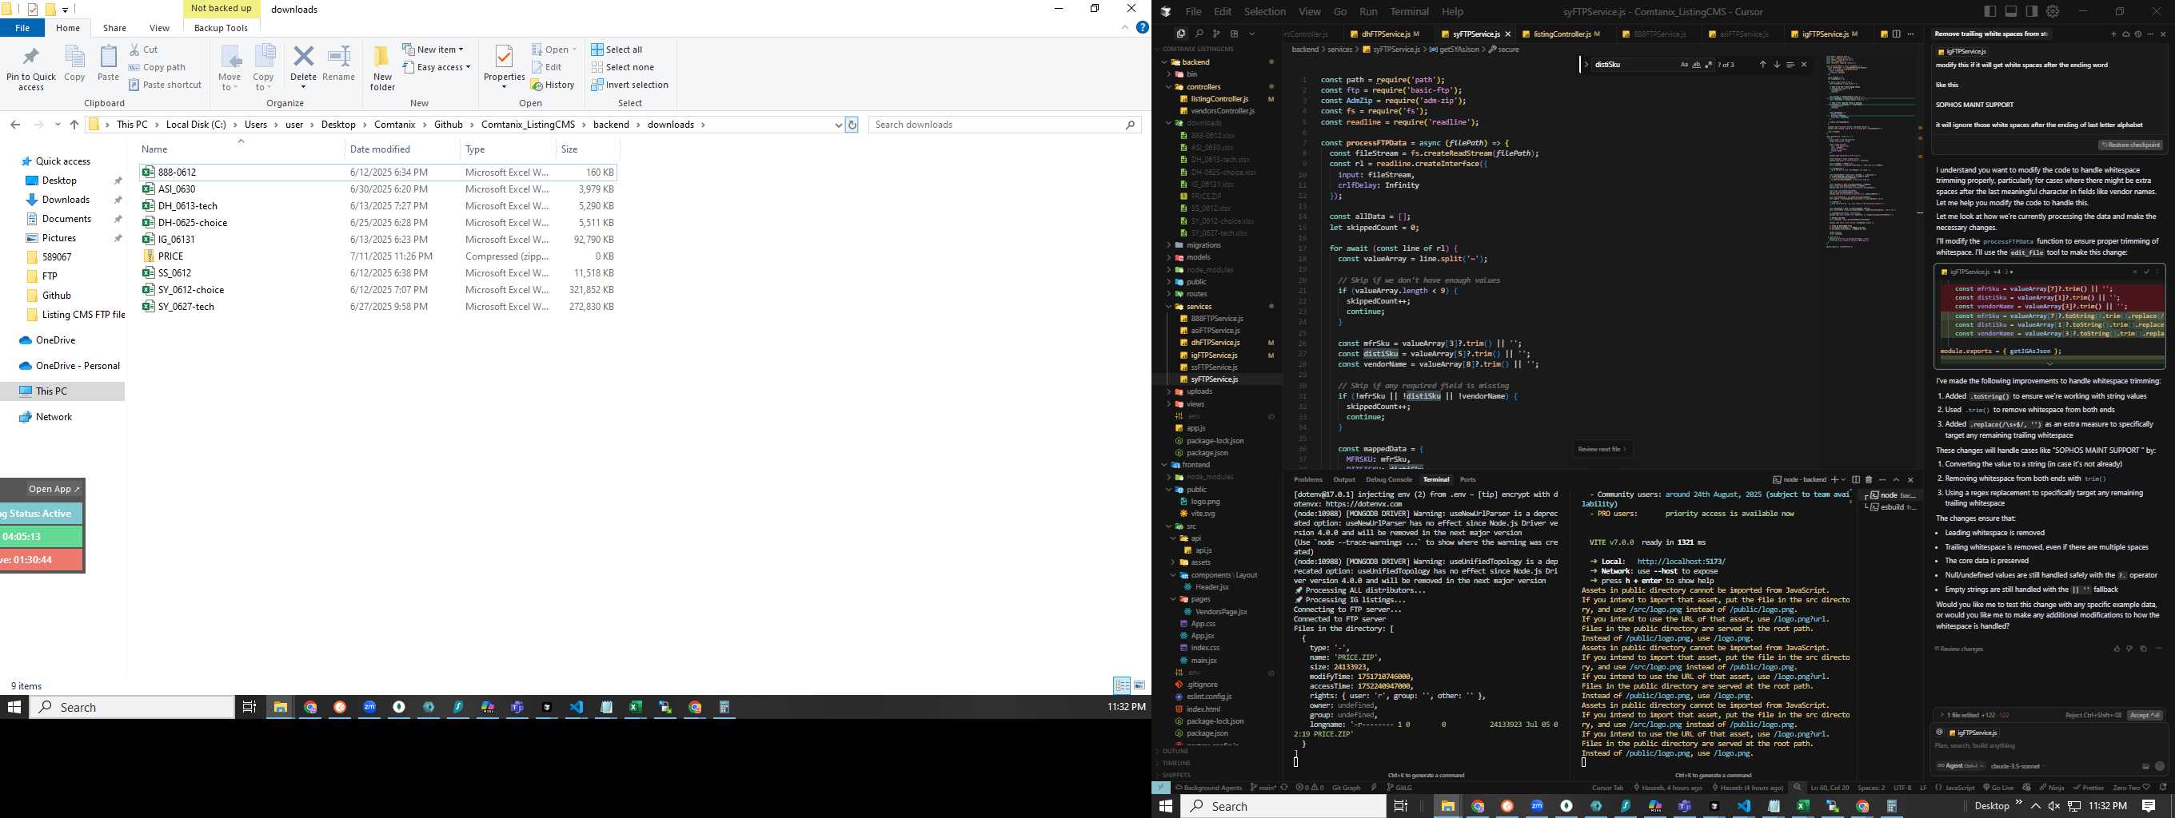
Task: Switch Explorer to details view
Action: [1122, 685]
